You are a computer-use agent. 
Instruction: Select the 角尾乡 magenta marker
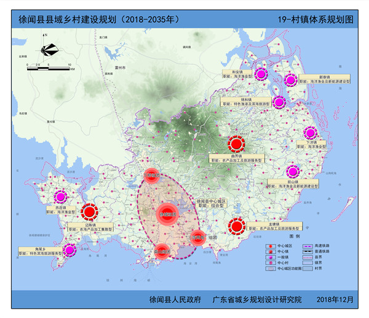(70, 250)
